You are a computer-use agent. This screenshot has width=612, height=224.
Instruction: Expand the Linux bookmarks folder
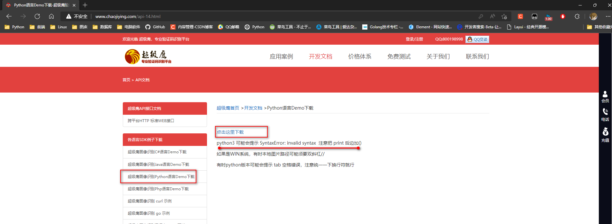[x=59, y=27]
